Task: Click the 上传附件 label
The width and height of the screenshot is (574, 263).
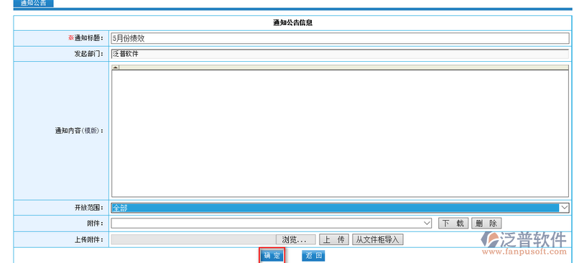Action: (x=89, y=240)
